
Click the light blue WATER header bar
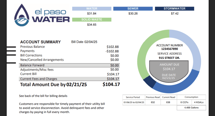click(92, 9)
